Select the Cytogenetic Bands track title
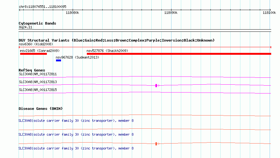 37,23
